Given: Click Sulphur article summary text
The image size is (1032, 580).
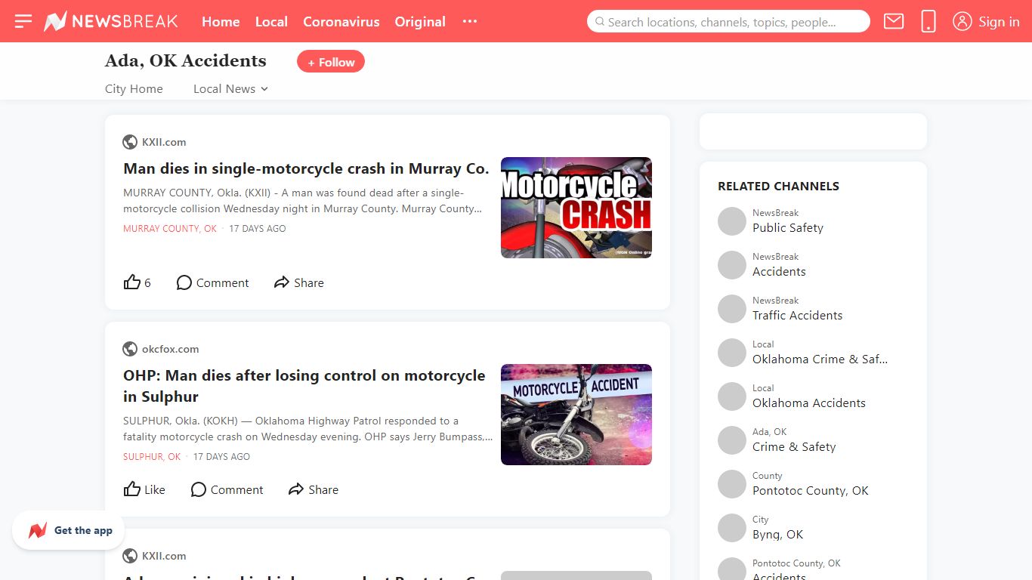Looking at the screenshot, I should 307,428.
